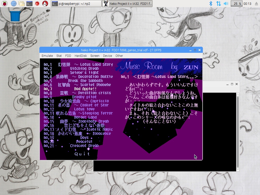Select track No.19 Days

click(x=66, y=138)
